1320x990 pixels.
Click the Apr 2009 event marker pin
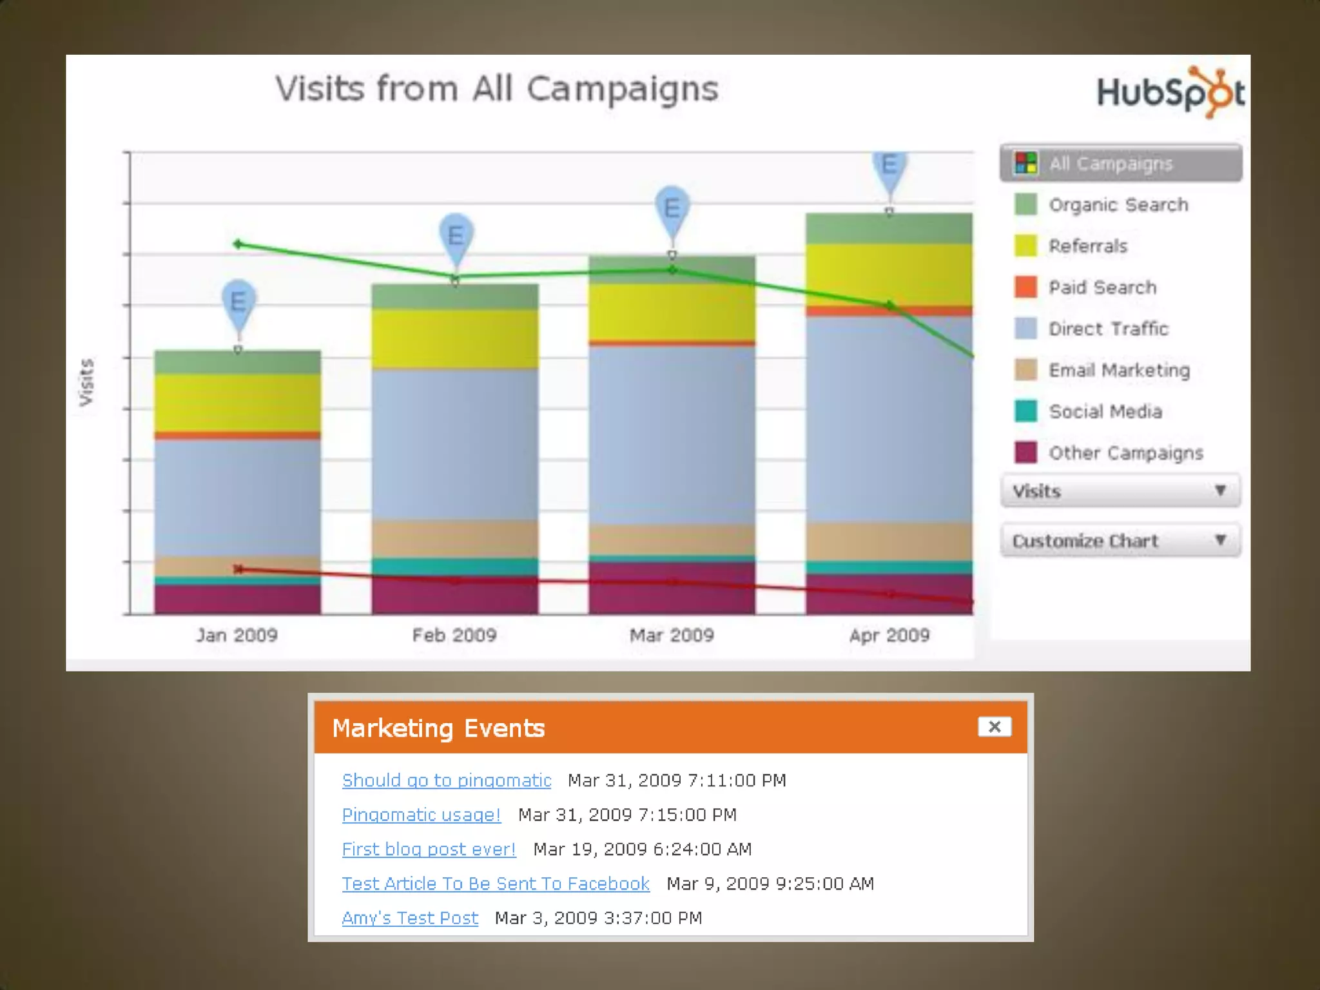889,166
